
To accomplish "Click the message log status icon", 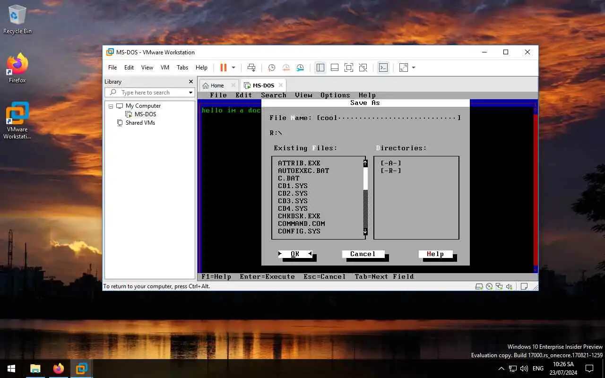I will pyautogui.click(x=524, y=286).
